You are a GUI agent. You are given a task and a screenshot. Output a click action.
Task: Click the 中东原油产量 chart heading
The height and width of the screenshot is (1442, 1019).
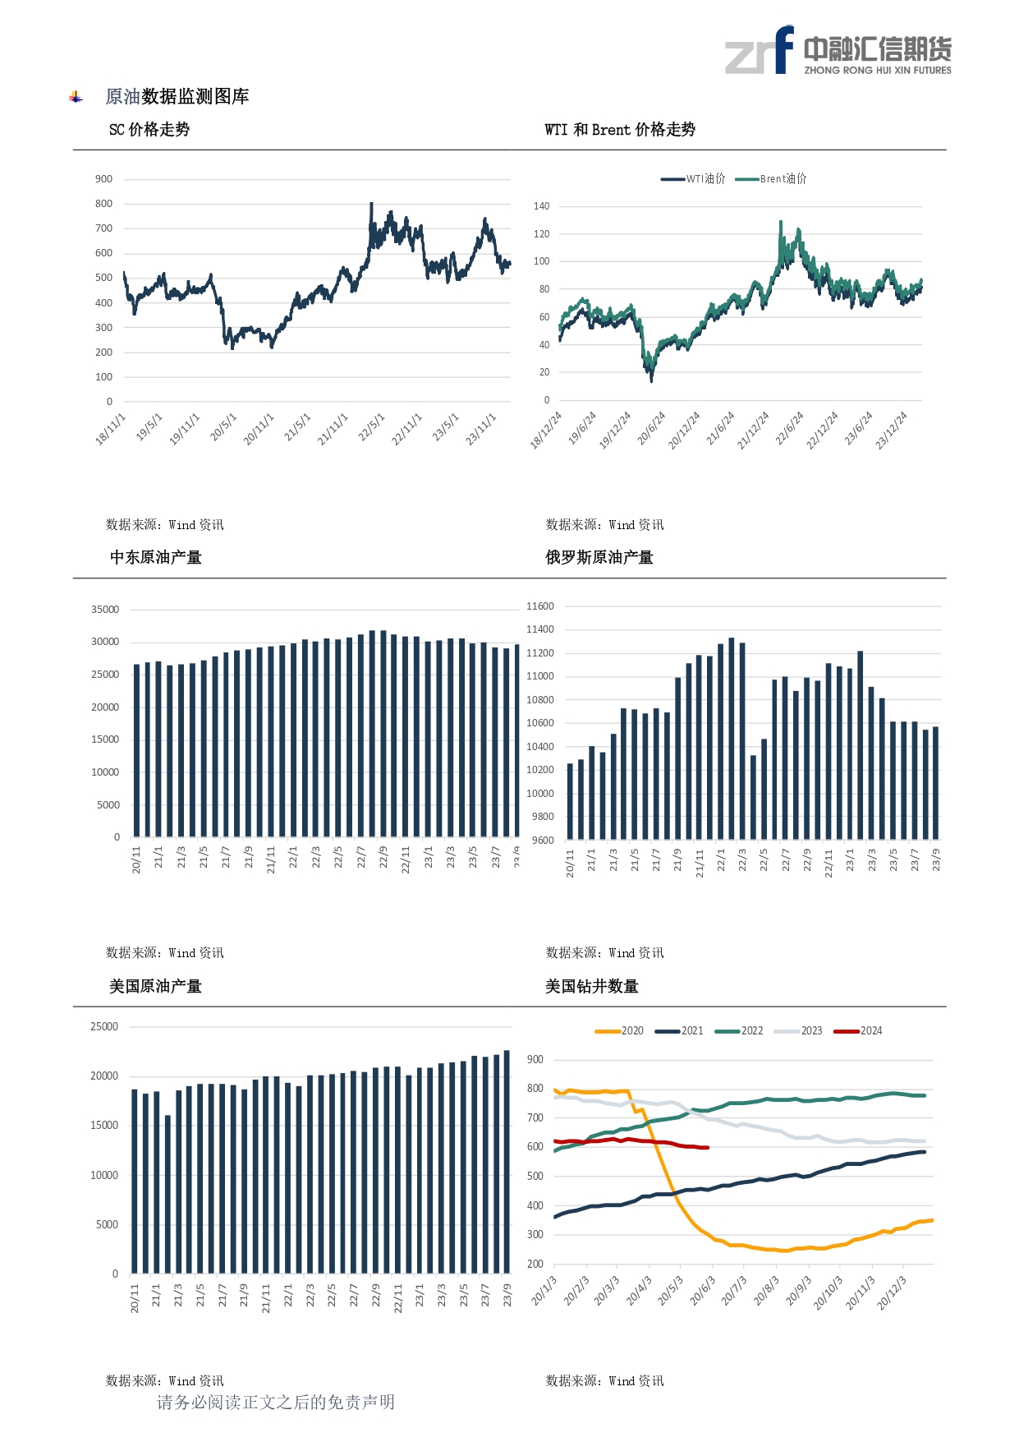click(156, 558)
